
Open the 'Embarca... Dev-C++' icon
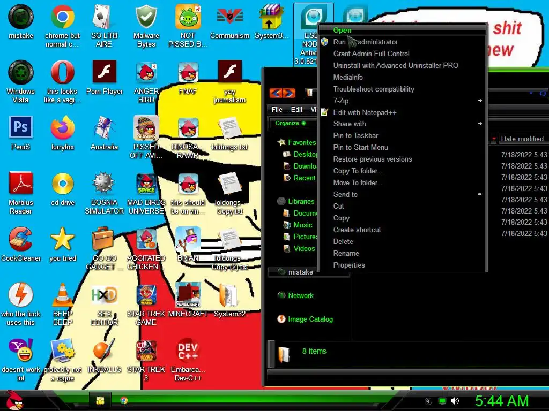coord(188,360)
